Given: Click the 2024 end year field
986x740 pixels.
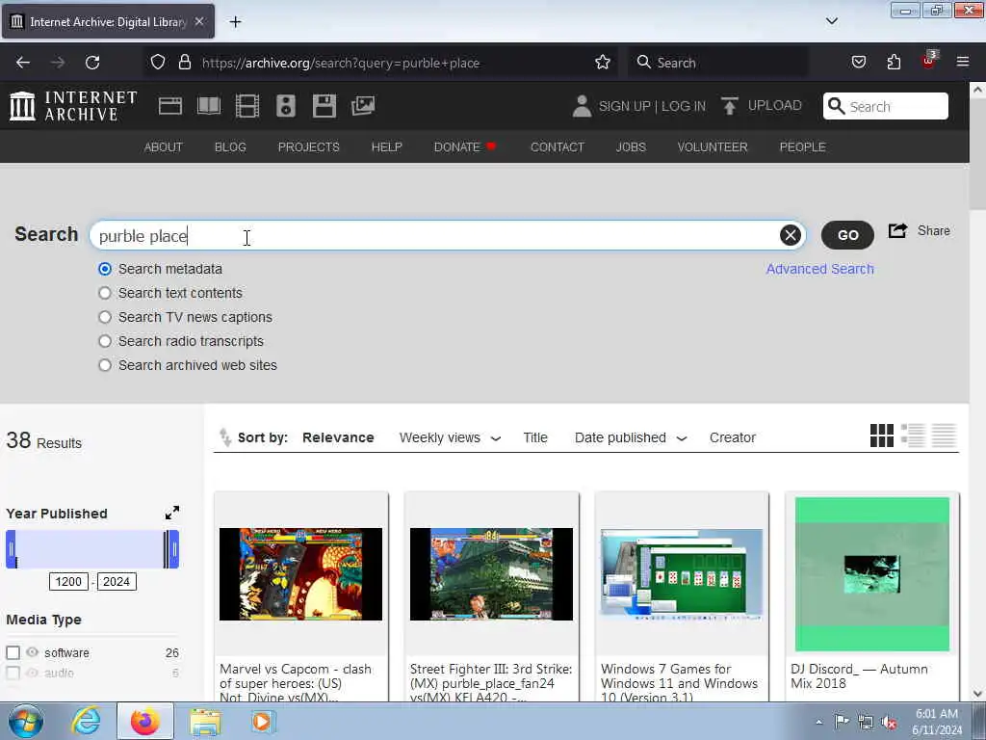Looking at the screenshot, I should (117, 581).
